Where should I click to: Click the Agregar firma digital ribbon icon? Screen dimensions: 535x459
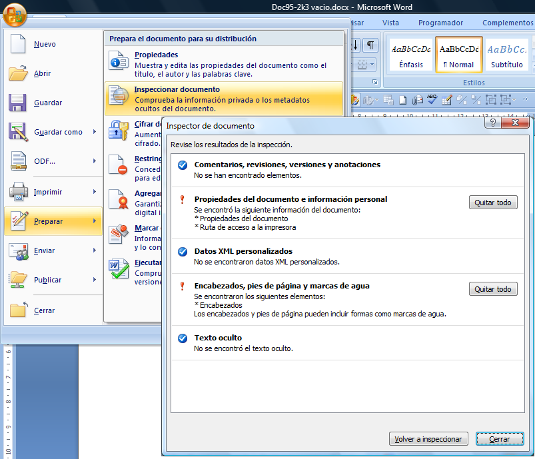point(119,199)
